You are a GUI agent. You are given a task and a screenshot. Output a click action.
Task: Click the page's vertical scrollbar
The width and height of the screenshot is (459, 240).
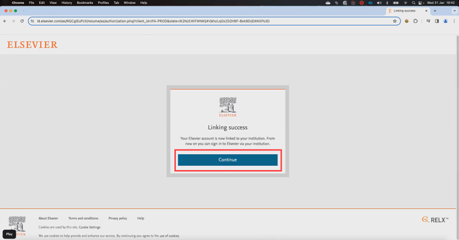tap(457, 123)
